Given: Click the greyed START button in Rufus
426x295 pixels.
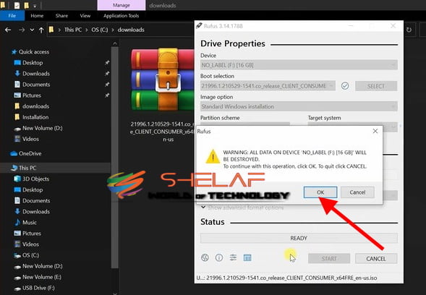Looking at the screenshot, I should [x=329, y=259].
